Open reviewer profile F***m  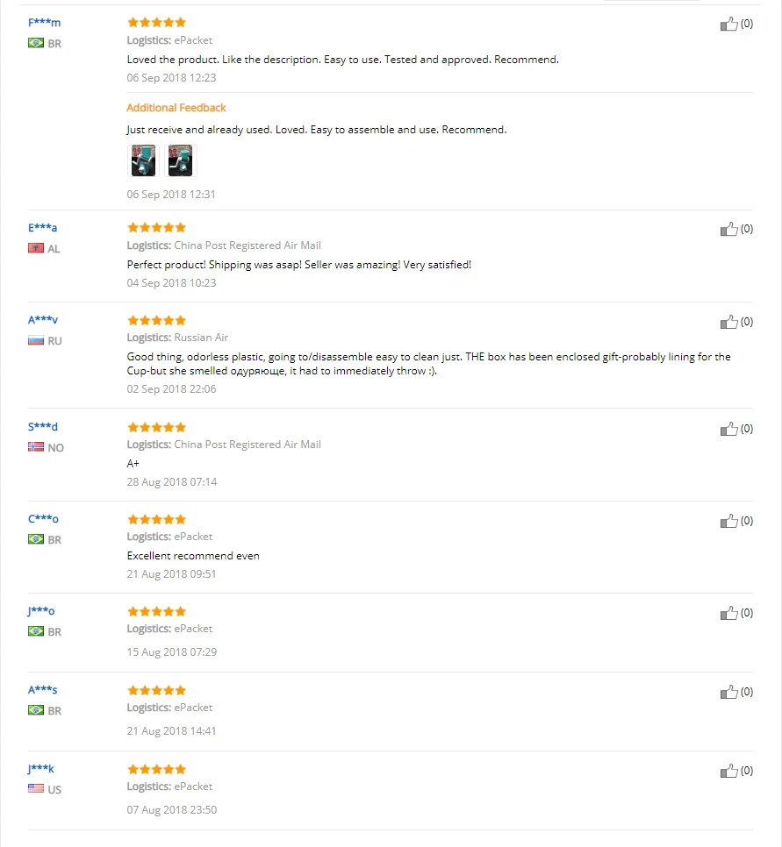click(x=45, y=23)
